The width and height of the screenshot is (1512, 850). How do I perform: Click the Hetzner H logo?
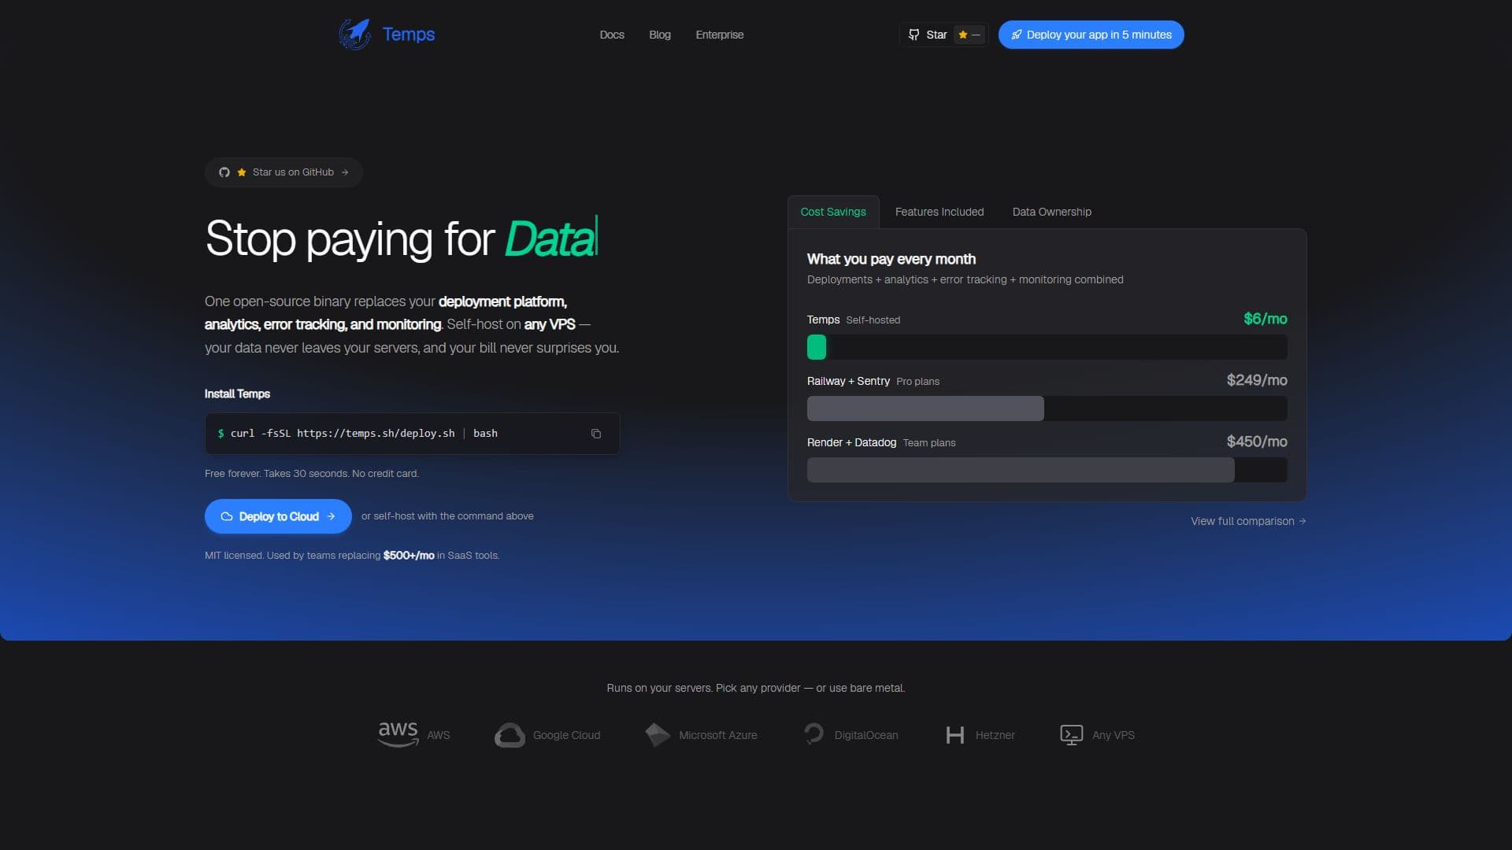(x=954, y=735)
